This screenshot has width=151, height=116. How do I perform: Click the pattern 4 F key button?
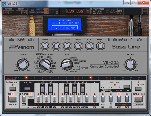[x=62, y=99]
